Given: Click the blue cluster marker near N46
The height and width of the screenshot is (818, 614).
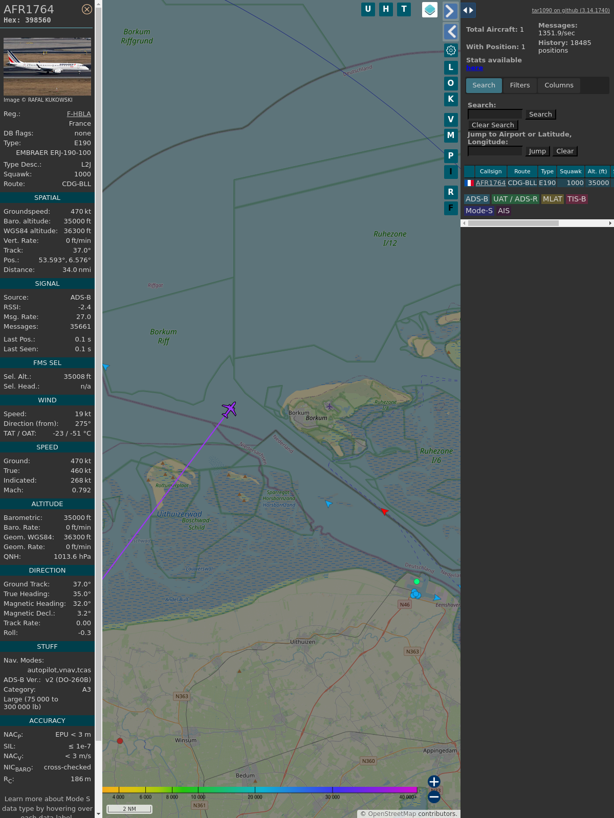Looking at the screenshot, I should pos(415,594).
